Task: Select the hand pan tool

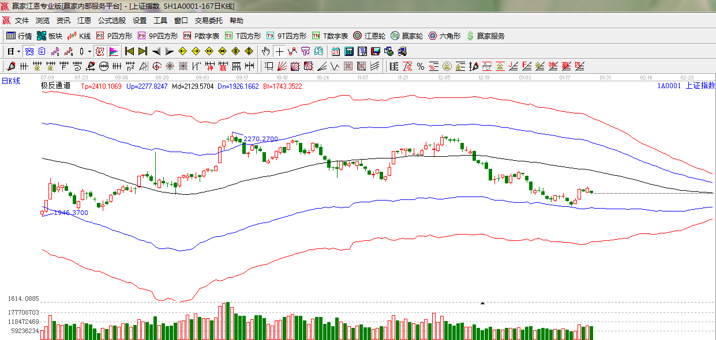Action: 265,51
